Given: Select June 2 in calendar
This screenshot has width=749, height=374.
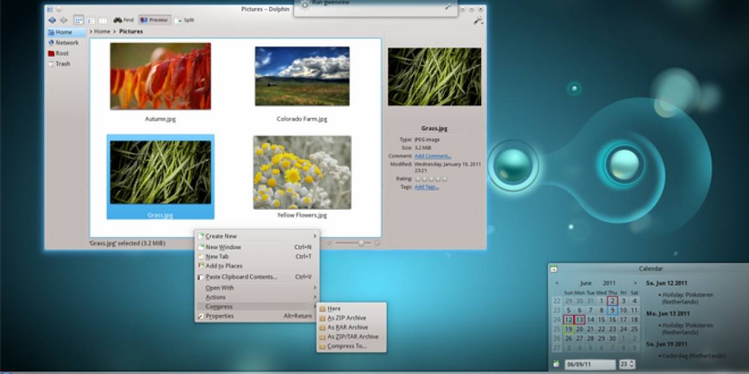Looking at the screenshot, I should point(612,301).
